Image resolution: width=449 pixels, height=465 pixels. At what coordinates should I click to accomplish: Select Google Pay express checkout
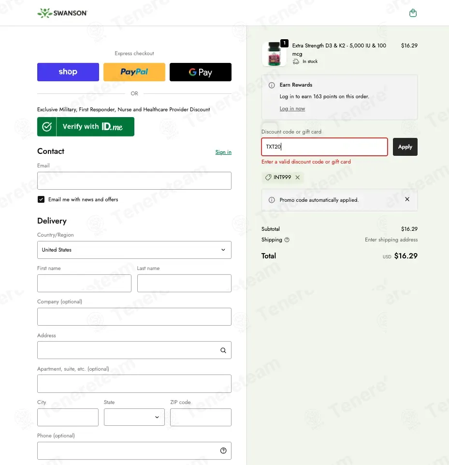coord(201,72)
